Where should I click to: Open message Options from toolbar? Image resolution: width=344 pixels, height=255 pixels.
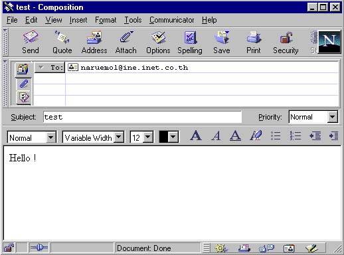[x=158, y=42]
